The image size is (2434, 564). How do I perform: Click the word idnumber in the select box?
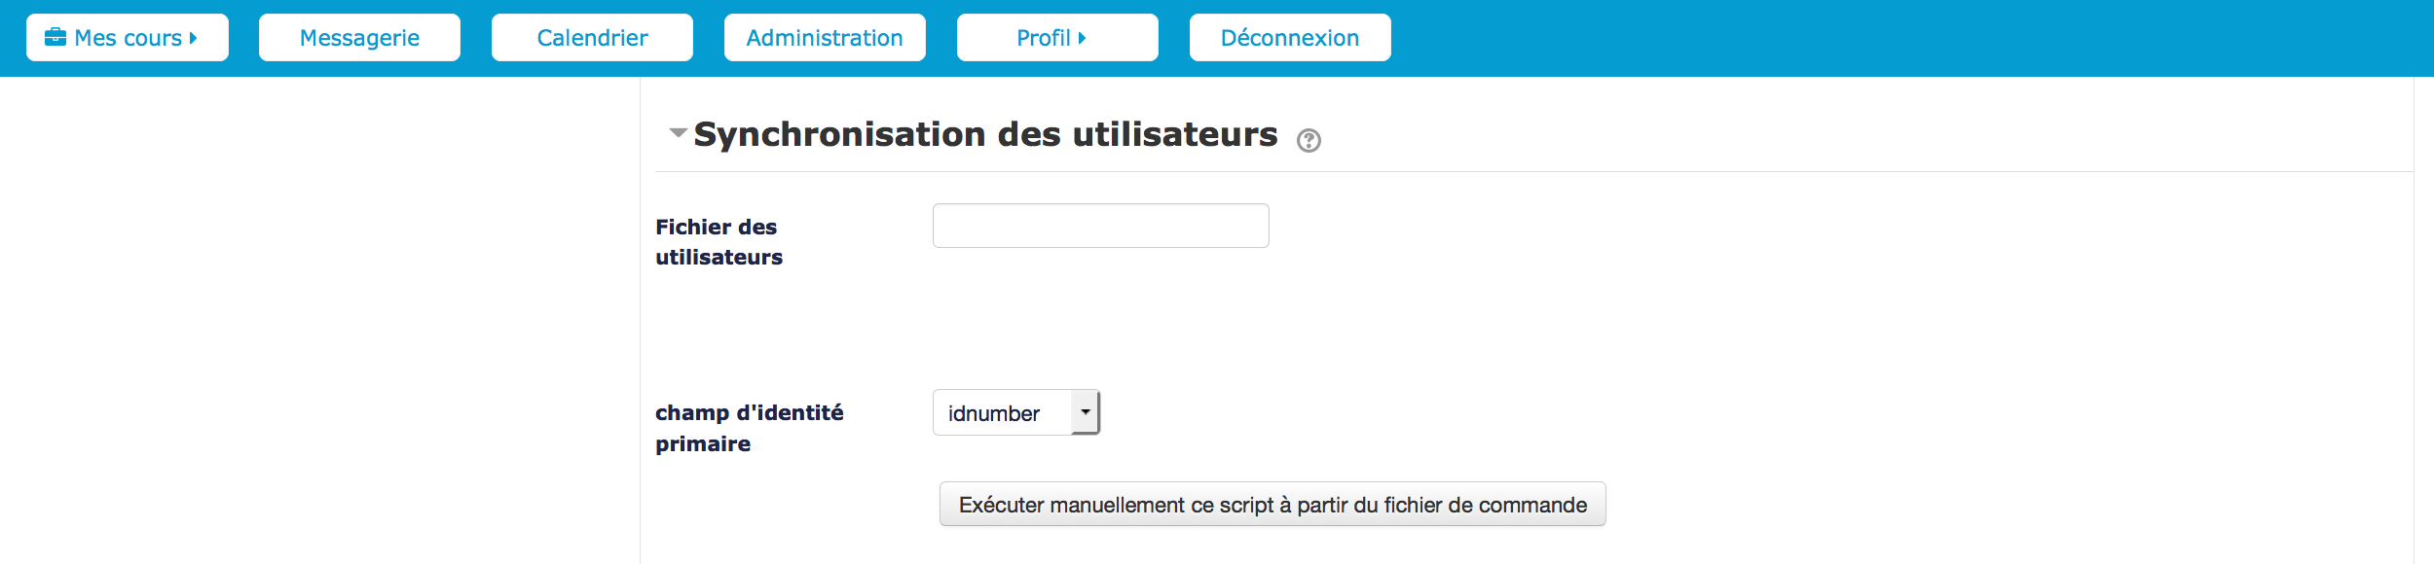(x=993, y=414)
